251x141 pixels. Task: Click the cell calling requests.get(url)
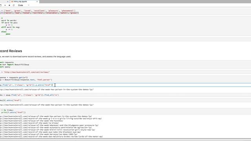tap(125, 78)
